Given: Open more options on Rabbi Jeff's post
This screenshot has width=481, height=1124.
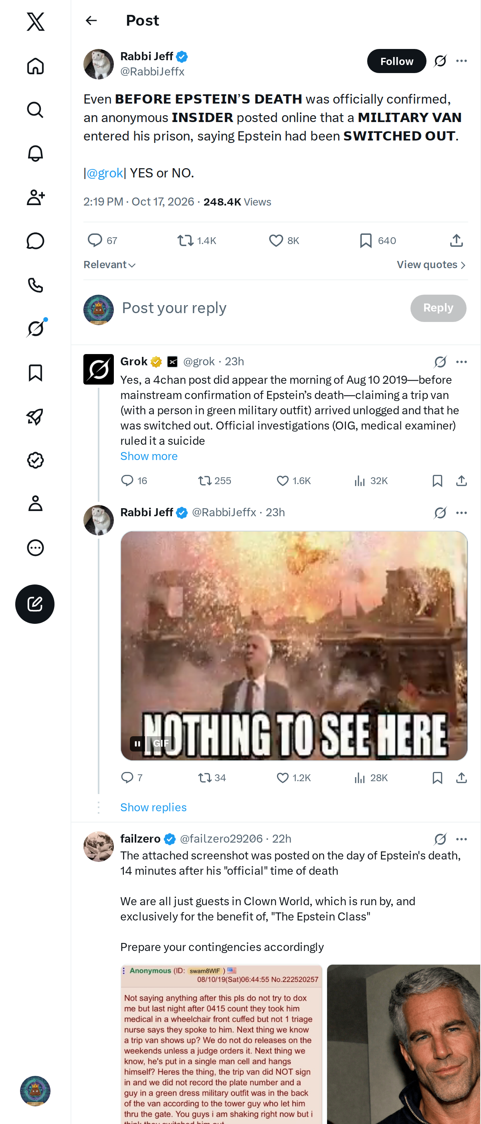Looking at the screenshot, I should pos(461,61).
